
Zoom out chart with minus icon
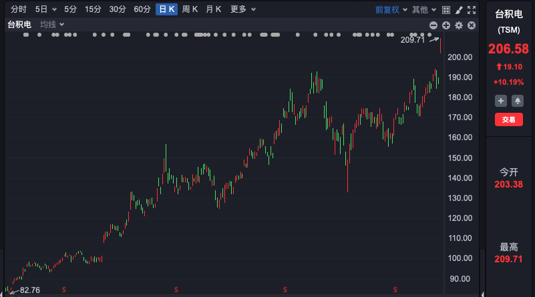(x=433, y=25)
